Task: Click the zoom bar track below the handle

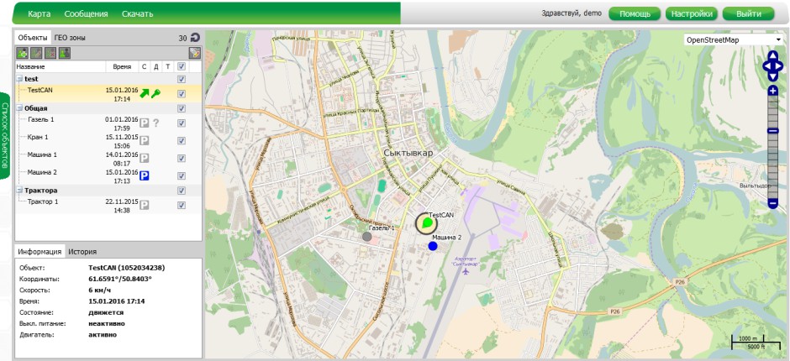Action: (773, 166)
